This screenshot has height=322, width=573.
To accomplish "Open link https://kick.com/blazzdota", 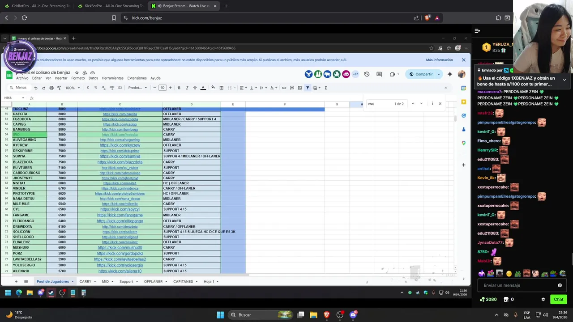I will point(120,162).
